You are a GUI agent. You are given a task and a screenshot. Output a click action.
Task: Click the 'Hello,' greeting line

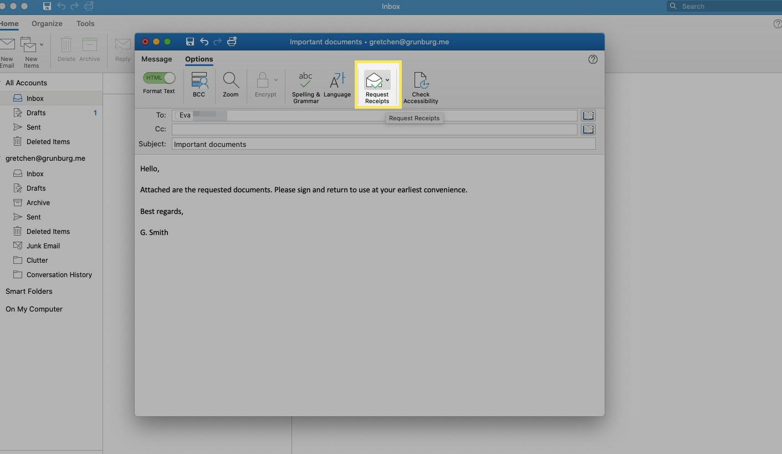pyautogui.click(x=150, y=169)
